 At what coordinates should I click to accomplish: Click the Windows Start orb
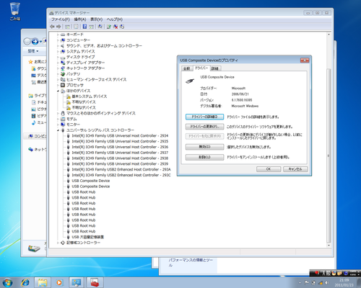click(7, 283)
